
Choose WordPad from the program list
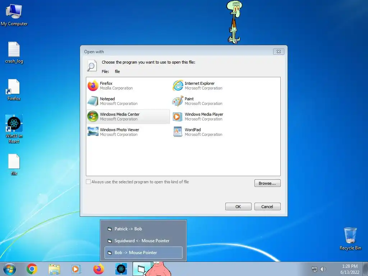(x=213, y=132)
